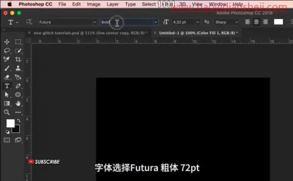
Task: Open the Type menu
Action: click(x=130, y=4)
